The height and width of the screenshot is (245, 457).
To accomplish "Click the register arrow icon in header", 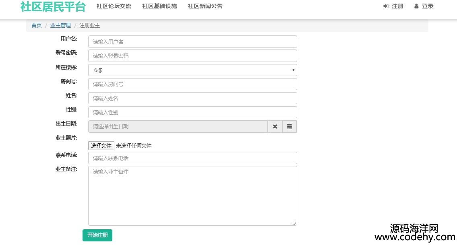I will (386, 6).
